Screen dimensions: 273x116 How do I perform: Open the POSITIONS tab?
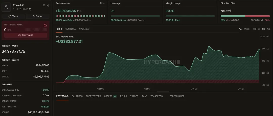[62, 96]
